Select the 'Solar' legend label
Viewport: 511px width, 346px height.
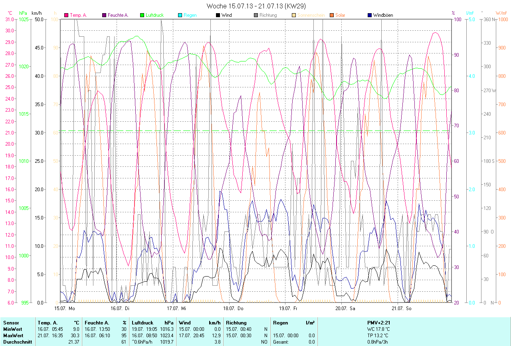(341, 15)
